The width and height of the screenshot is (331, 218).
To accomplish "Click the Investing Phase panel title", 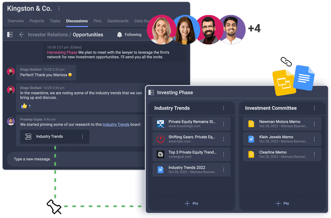I will [x=175, y=93].
